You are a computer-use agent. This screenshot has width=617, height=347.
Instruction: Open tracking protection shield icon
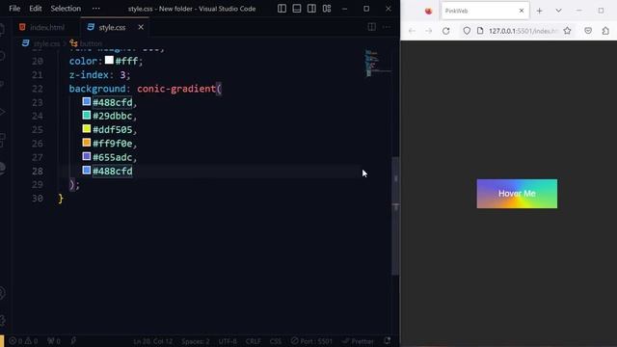467,31
